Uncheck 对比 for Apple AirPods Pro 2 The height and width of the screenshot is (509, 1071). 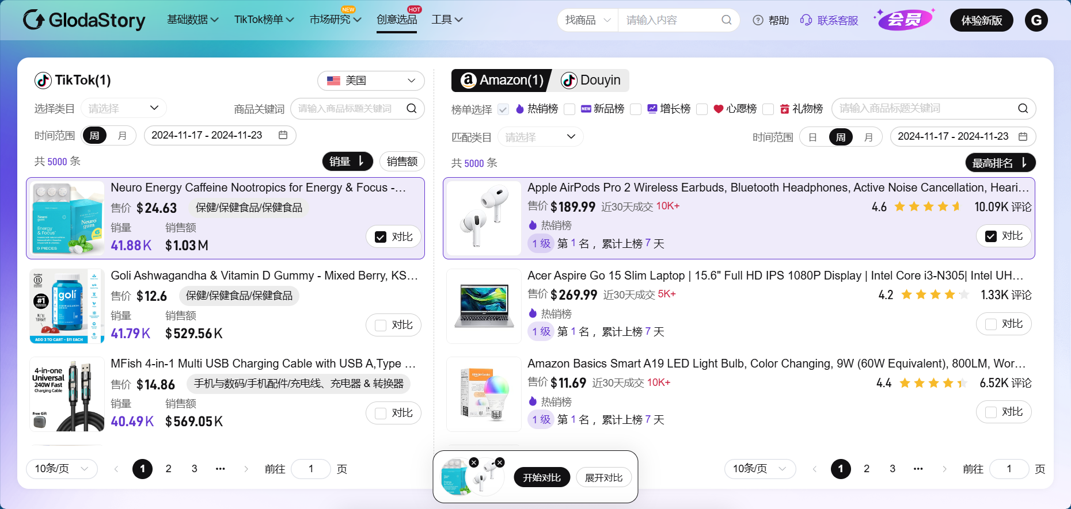(991, 236)
